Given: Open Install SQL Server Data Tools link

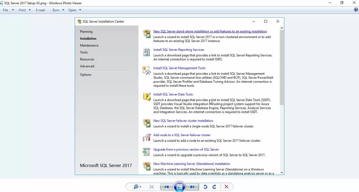Looking at the screenshot, I should tap(173, 94).
